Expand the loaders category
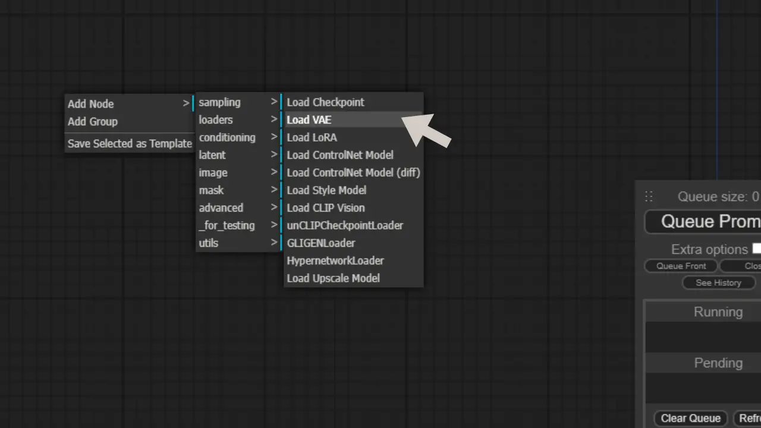This screenshot has height=428, width=761. click(x=238, y=119)
